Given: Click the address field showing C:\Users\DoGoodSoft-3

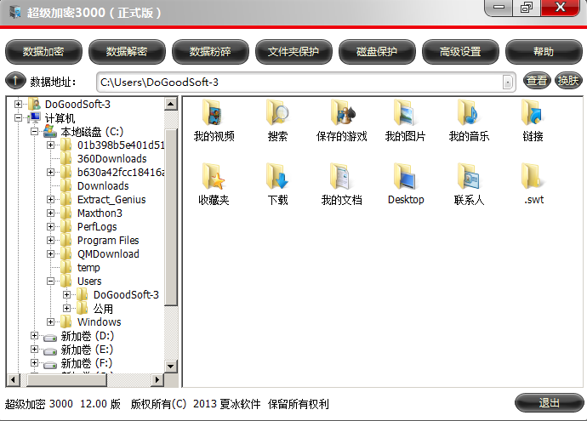Looking at the screenshot, I should [306, 82].
